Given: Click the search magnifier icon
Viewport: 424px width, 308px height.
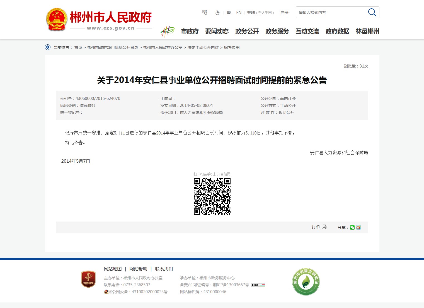Looking at the screenshot, I should pyautogui.click(x=372, y=12).
